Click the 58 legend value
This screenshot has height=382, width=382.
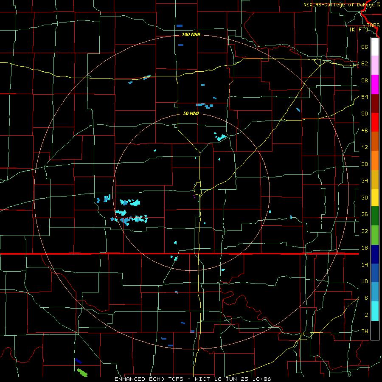click(x=365, y=80)
